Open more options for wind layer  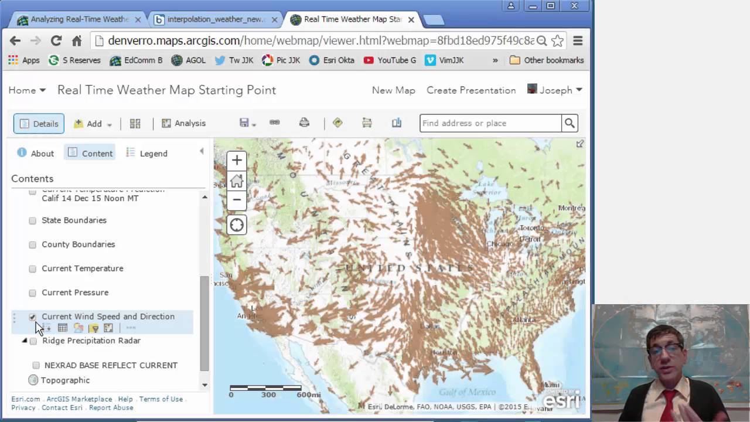click(x=131, y=328)
